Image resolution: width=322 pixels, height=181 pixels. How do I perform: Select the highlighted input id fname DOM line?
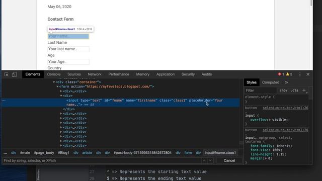click(121, 103)
